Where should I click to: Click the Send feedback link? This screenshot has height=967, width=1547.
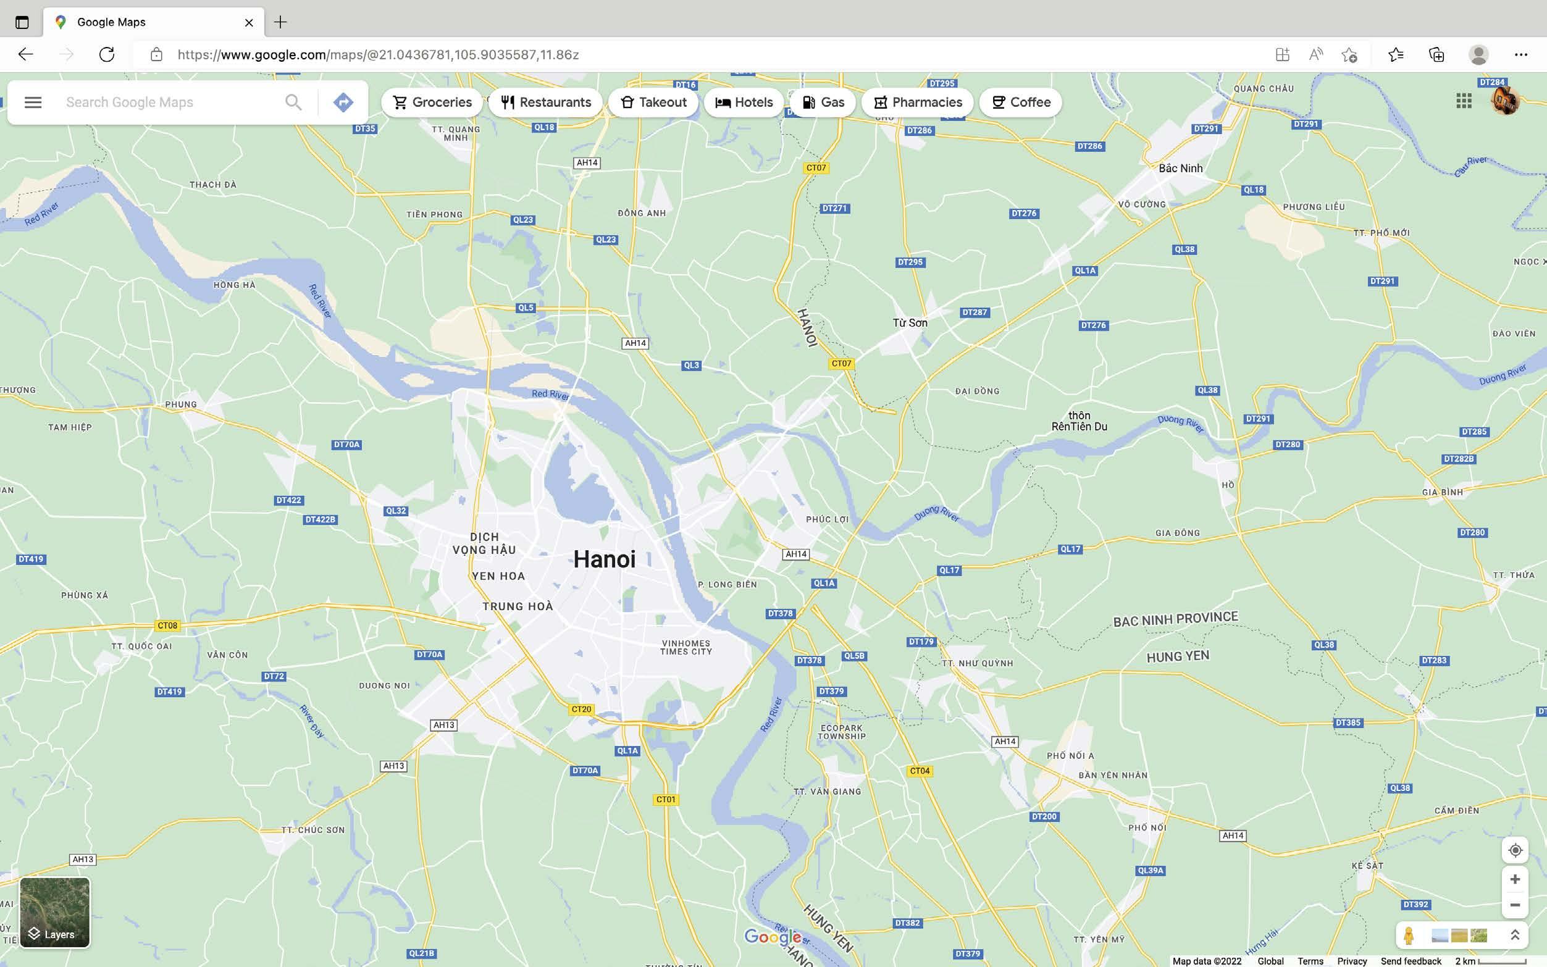(x=1411, y=961)
